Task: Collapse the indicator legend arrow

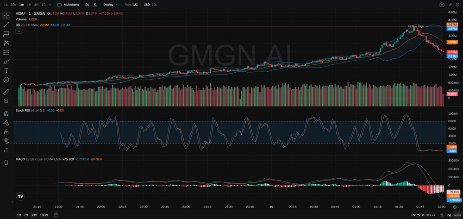Action: tap(19, 31)
